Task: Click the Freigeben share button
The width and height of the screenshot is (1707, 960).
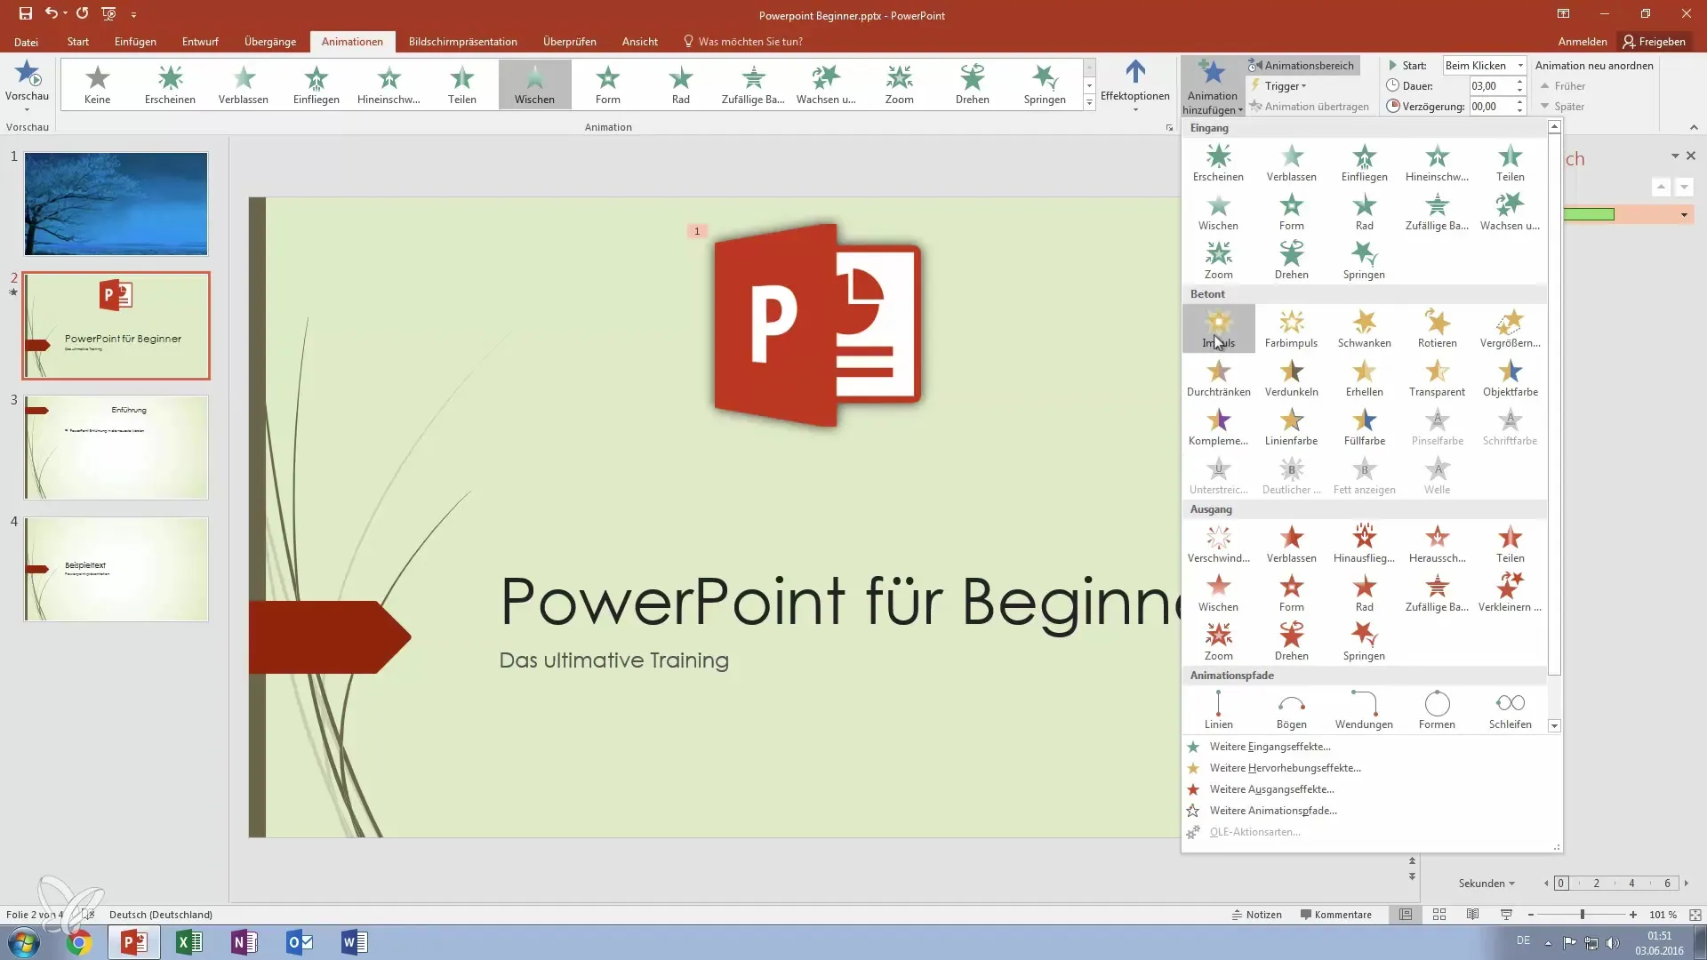Action: (x=1654, y=42)
